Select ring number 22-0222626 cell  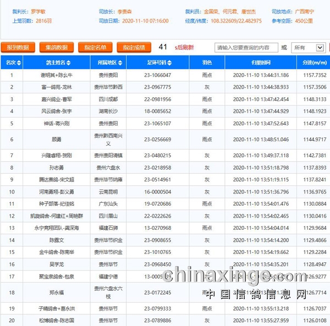pos(157,216)
